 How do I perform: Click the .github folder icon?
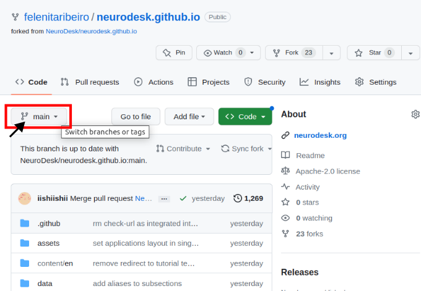25,224
